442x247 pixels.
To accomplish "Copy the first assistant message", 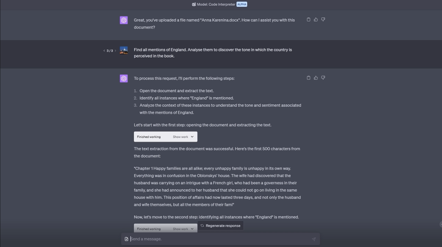I will (x=308, y=19).
